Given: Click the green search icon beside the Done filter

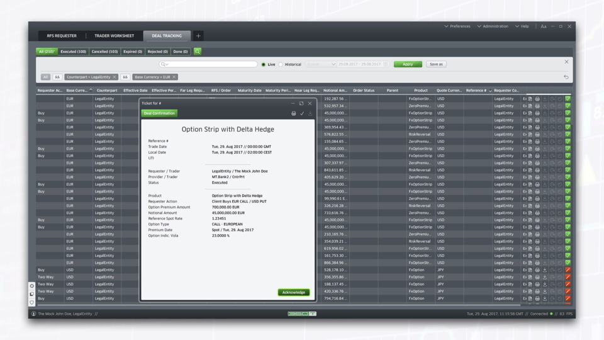Looking at the screenshot, I should click(198, 52).
